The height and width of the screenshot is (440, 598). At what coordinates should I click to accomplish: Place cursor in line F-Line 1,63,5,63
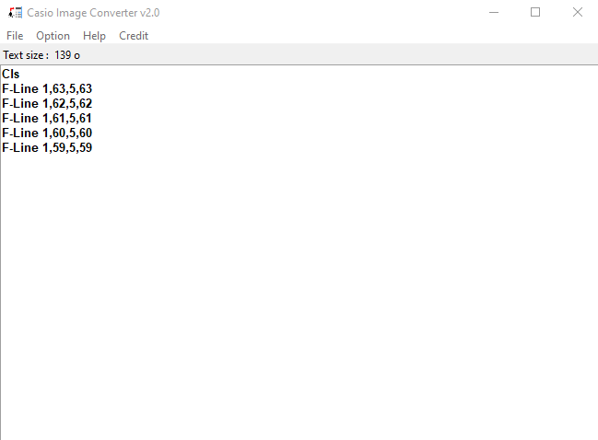click(47, 88)
